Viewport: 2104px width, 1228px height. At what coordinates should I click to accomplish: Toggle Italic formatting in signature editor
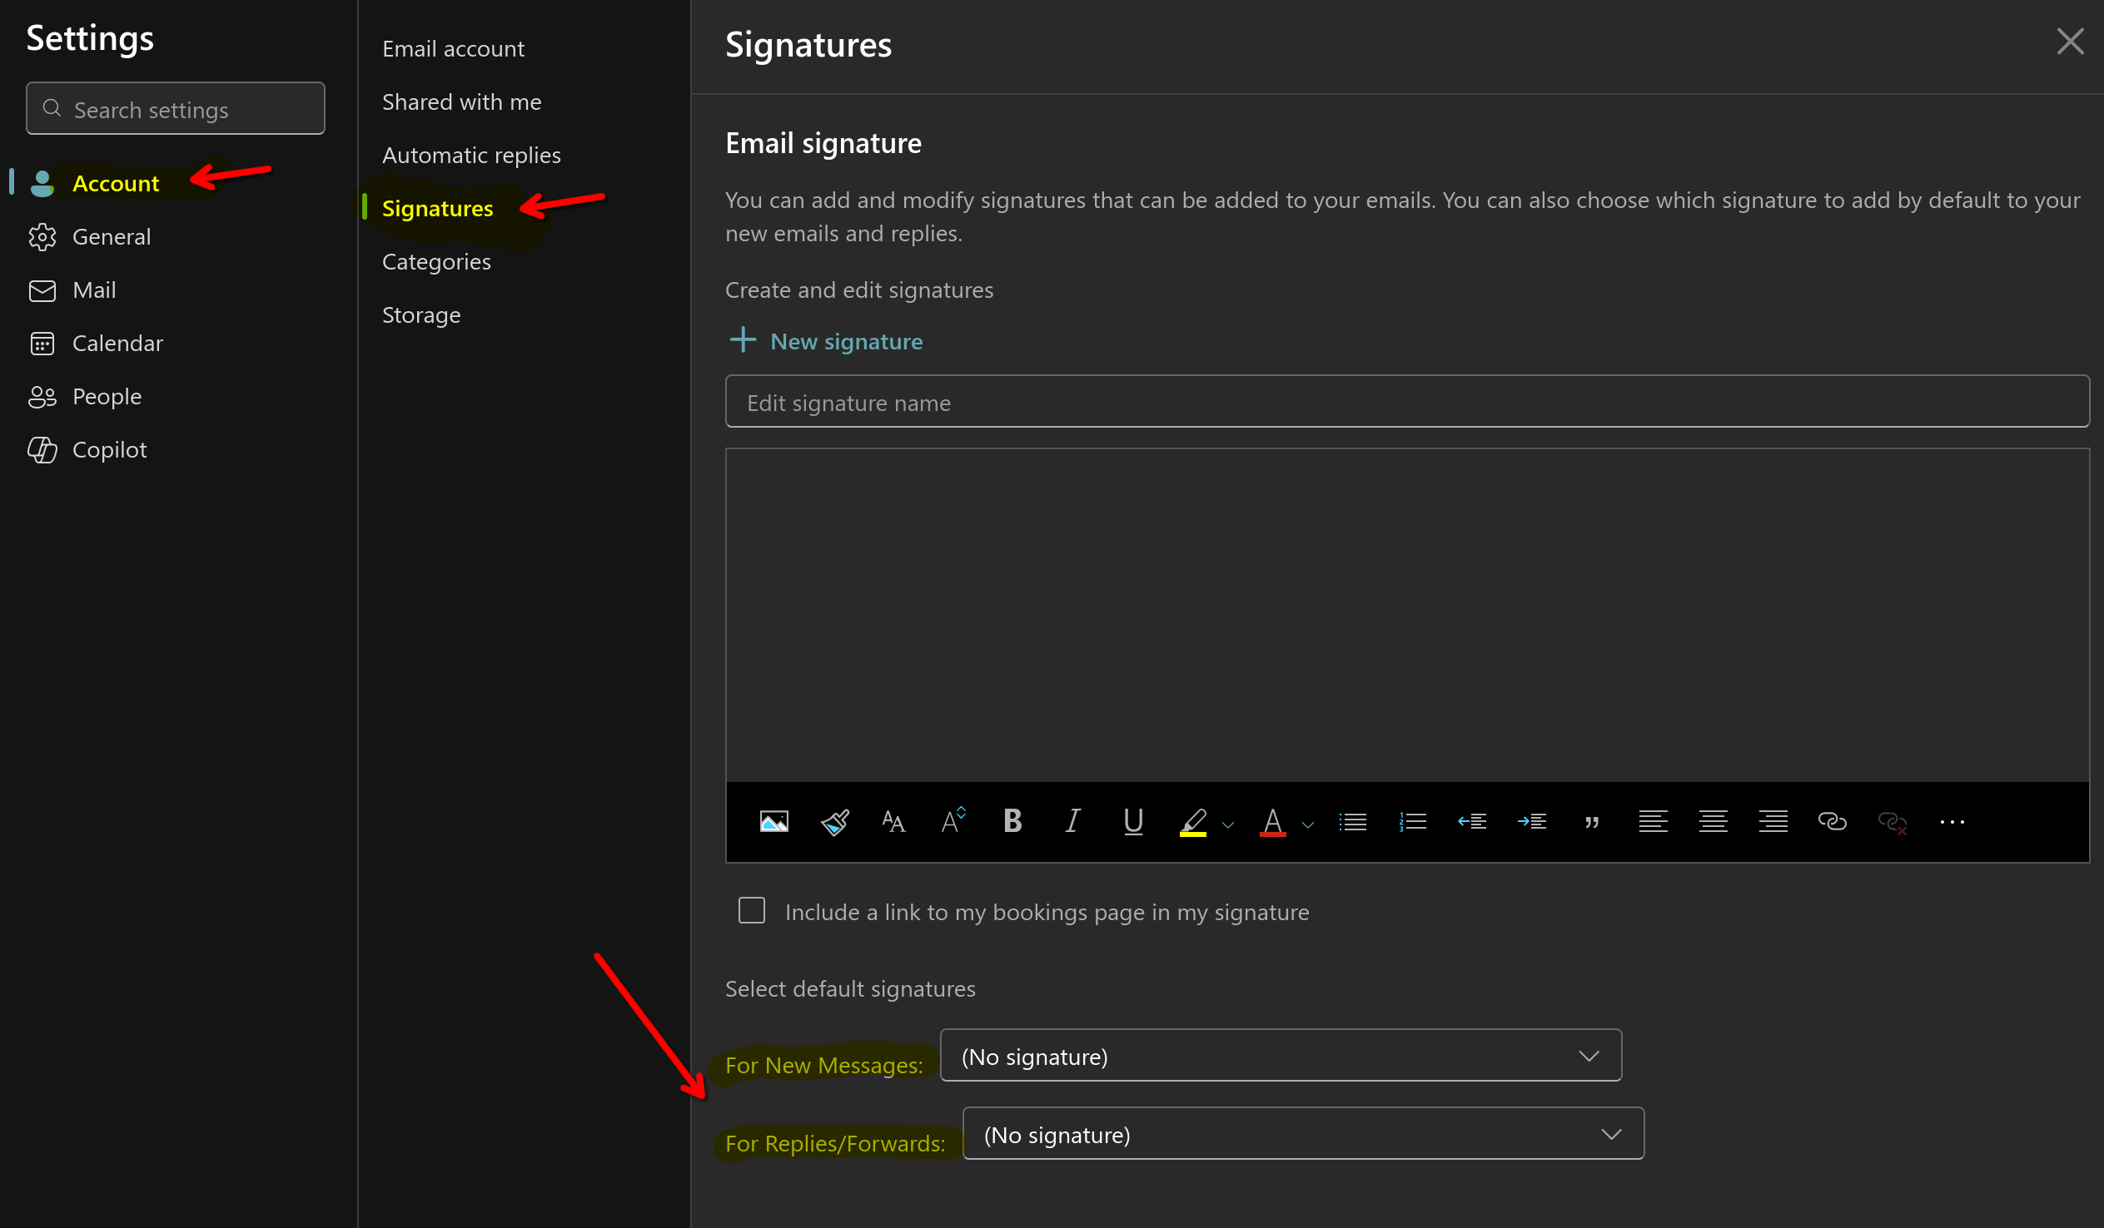(x=1072, y=822)
